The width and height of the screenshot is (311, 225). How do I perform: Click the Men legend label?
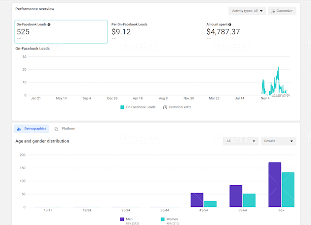coord(129,219)
